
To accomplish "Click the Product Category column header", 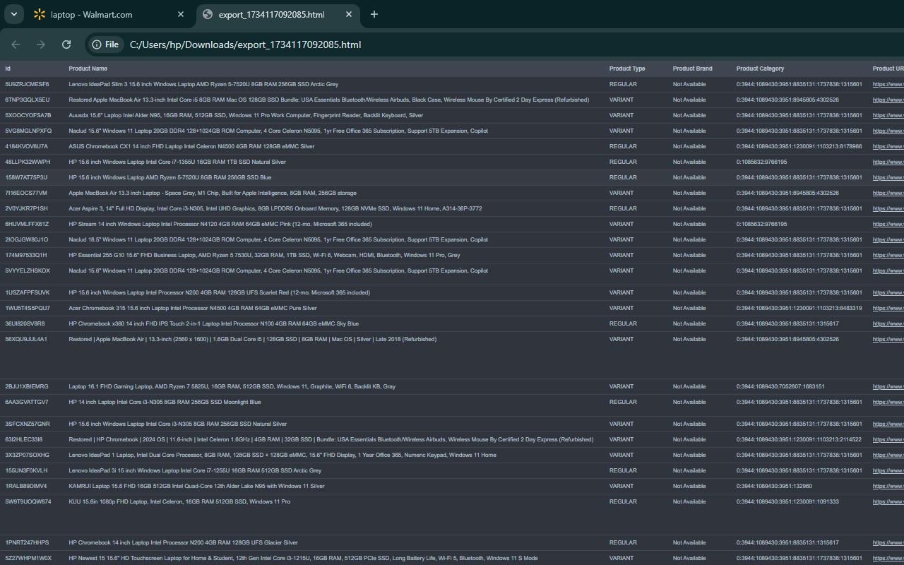I will (x=760, y=69).
